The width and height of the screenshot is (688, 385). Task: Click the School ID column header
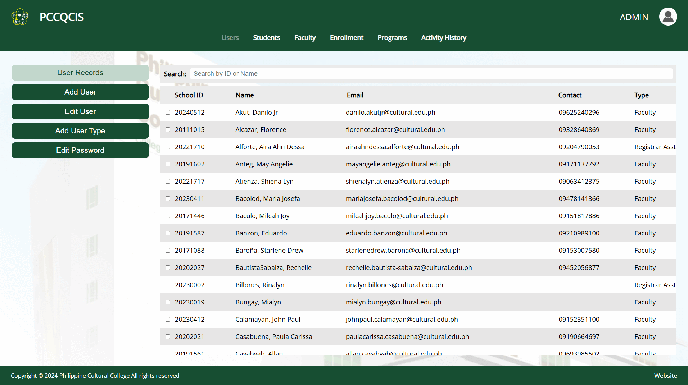189,95
